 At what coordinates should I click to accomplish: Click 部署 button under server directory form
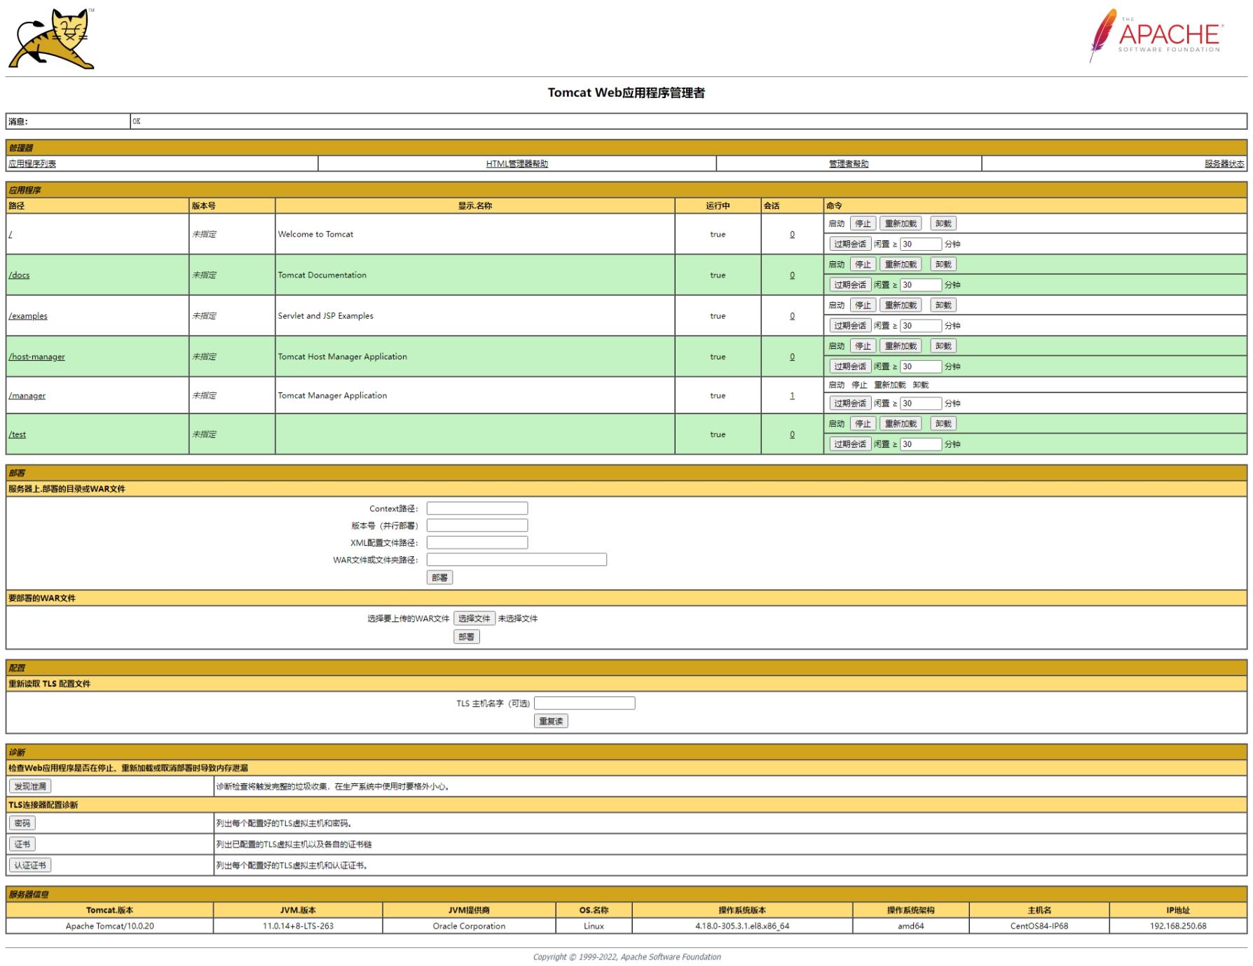pyautogui.click(x=439, y=577)
